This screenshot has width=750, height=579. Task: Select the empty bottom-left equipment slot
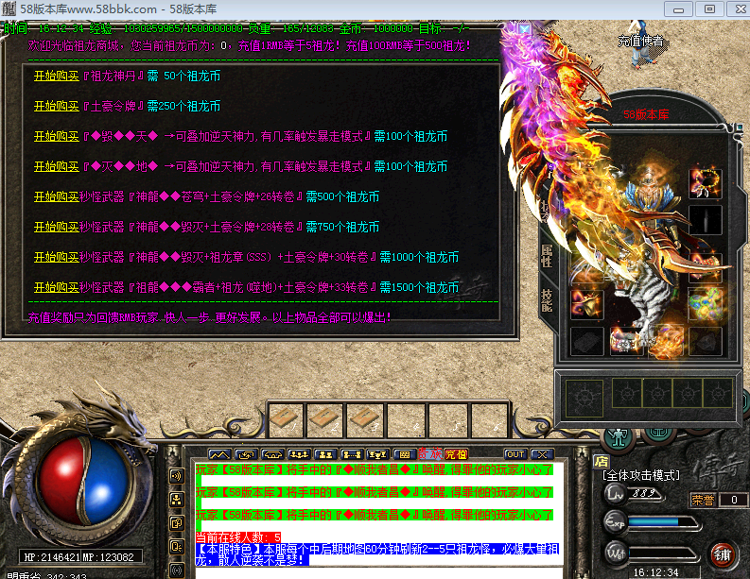coord(587,341)
